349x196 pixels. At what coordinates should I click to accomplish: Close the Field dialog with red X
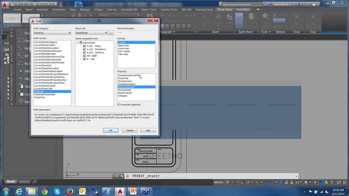point(153,20)
